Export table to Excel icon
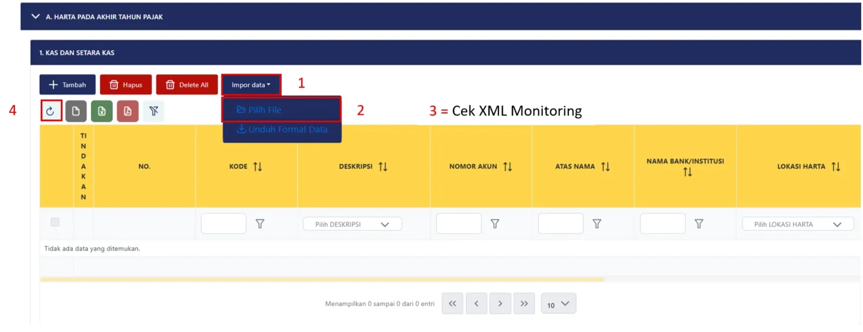The width and height of the screenshot is (863, 332). pyautogui.click(x=102, y=111)
